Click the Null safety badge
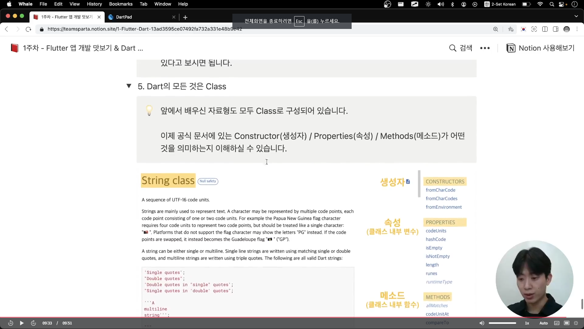The width and height of the screenshot is (584, 329). pos(208,181)
